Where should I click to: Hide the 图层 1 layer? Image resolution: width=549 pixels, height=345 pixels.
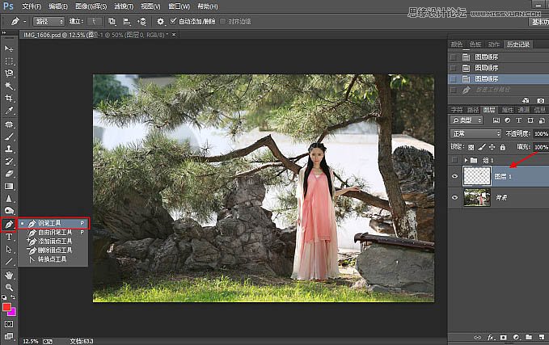(x=455, y=176)
